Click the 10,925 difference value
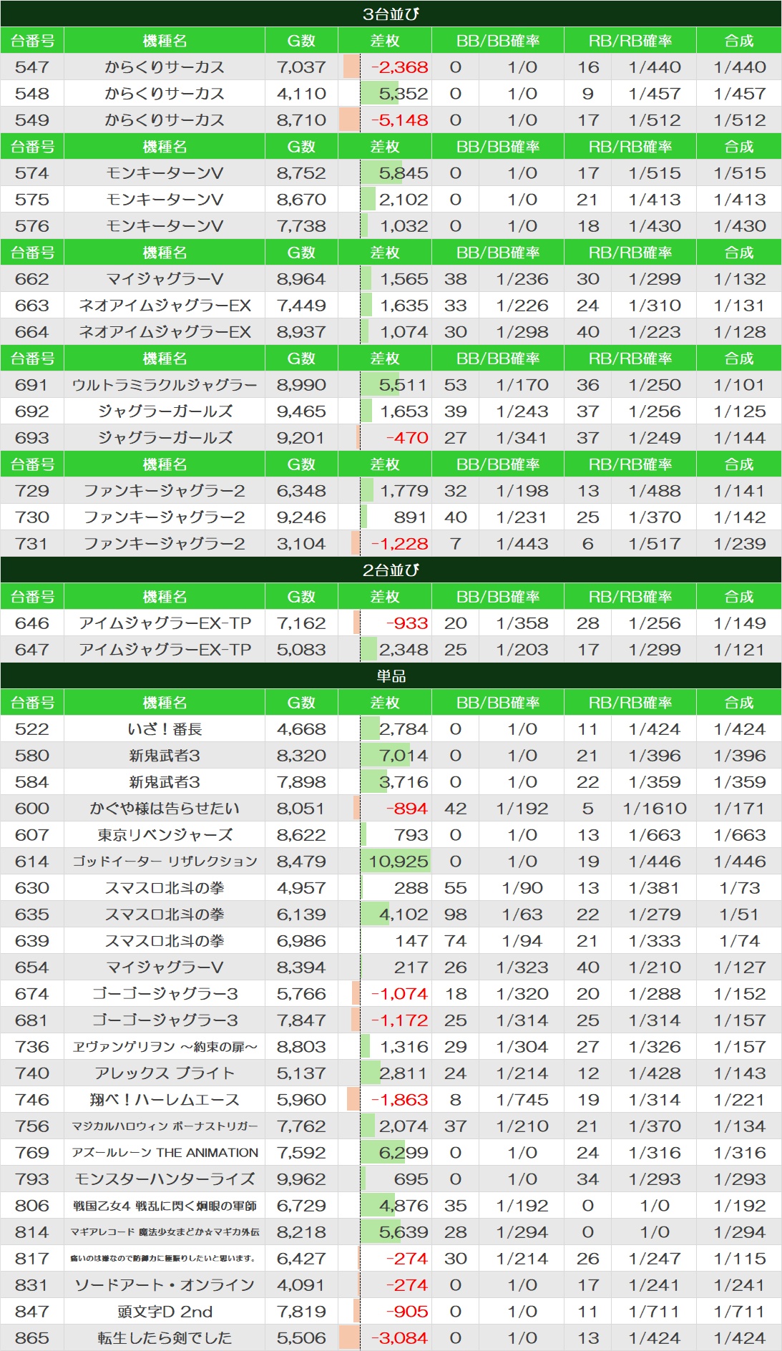Screen dimensions: 782x1351 pyautogui.click(x=399, y=862)
